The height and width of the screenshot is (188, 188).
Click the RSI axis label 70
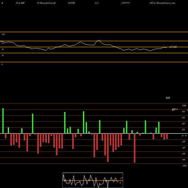click(3, 43)
